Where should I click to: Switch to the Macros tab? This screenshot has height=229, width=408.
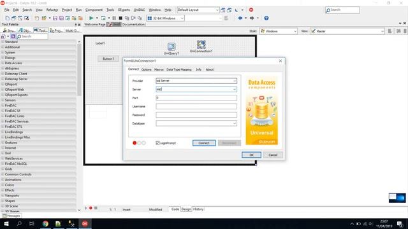[159, 69]
